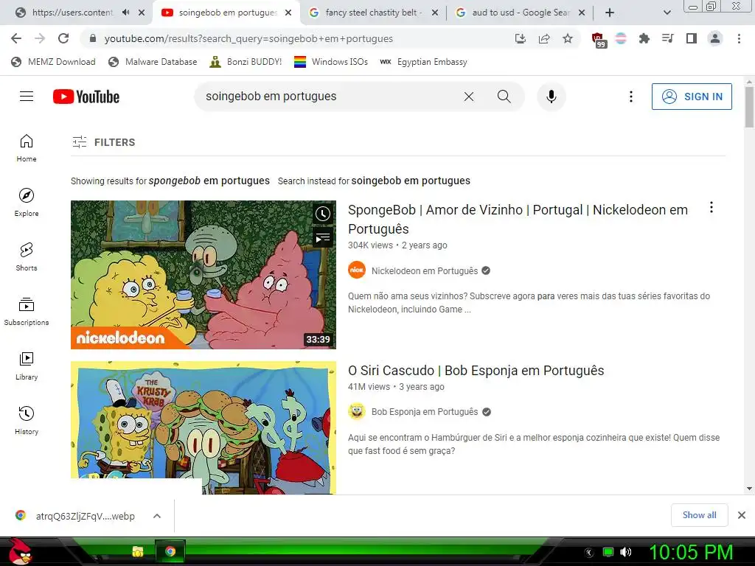Add Amor de Vizinho to Watch later
The width and height of the screenshot is (755, 566).
323,214
